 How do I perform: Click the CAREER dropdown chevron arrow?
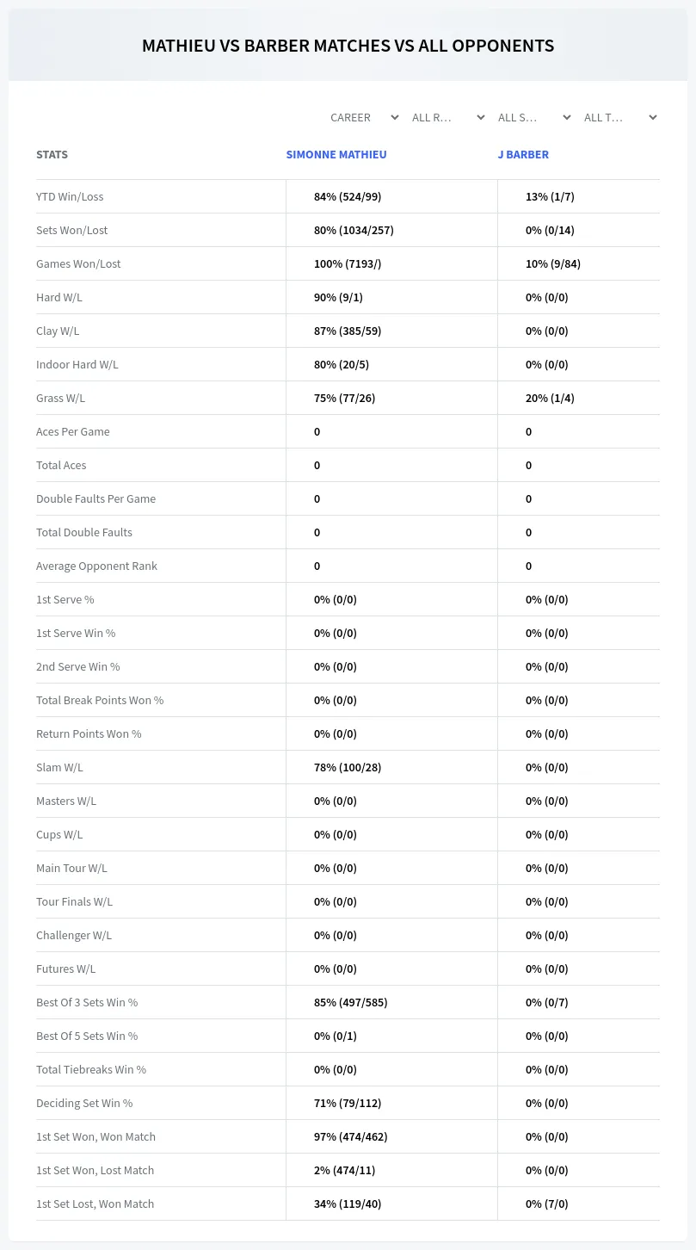(395, 117)
